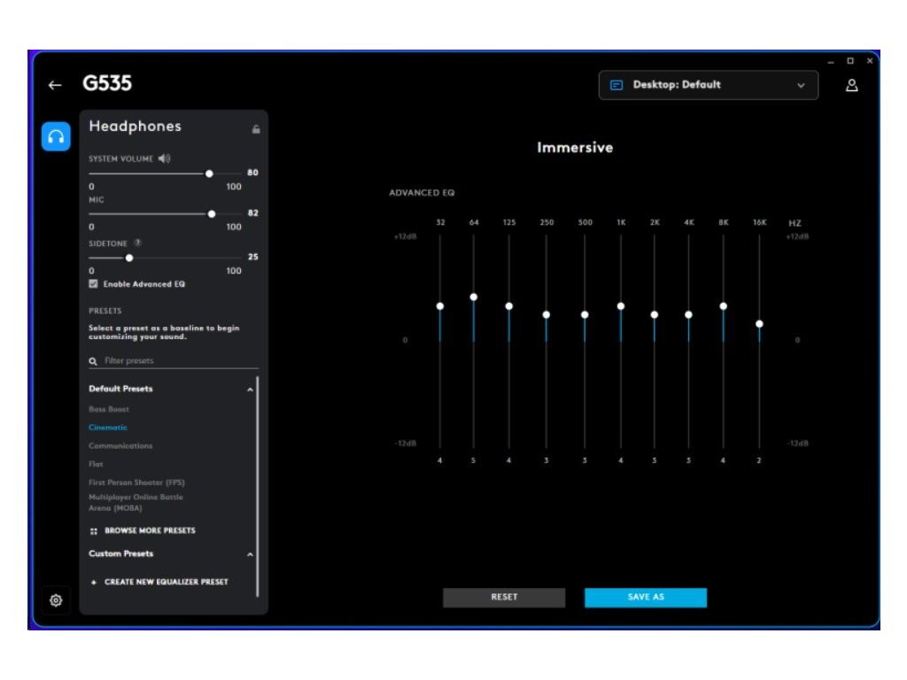Click the RESET button
Image resolution: width=907 pixels, height=680 pixels.
(504, 598)
